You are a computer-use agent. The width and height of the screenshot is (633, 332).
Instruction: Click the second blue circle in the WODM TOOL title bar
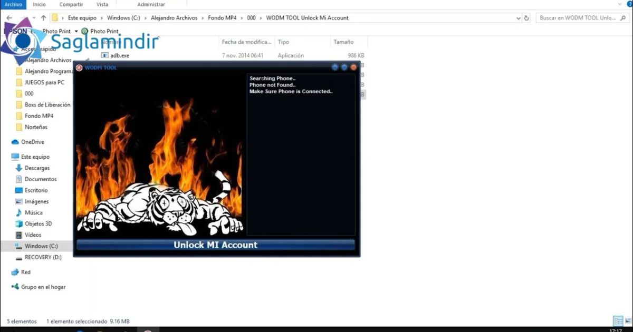344,67
